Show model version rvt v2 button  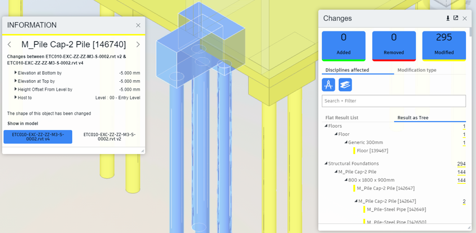109,137
